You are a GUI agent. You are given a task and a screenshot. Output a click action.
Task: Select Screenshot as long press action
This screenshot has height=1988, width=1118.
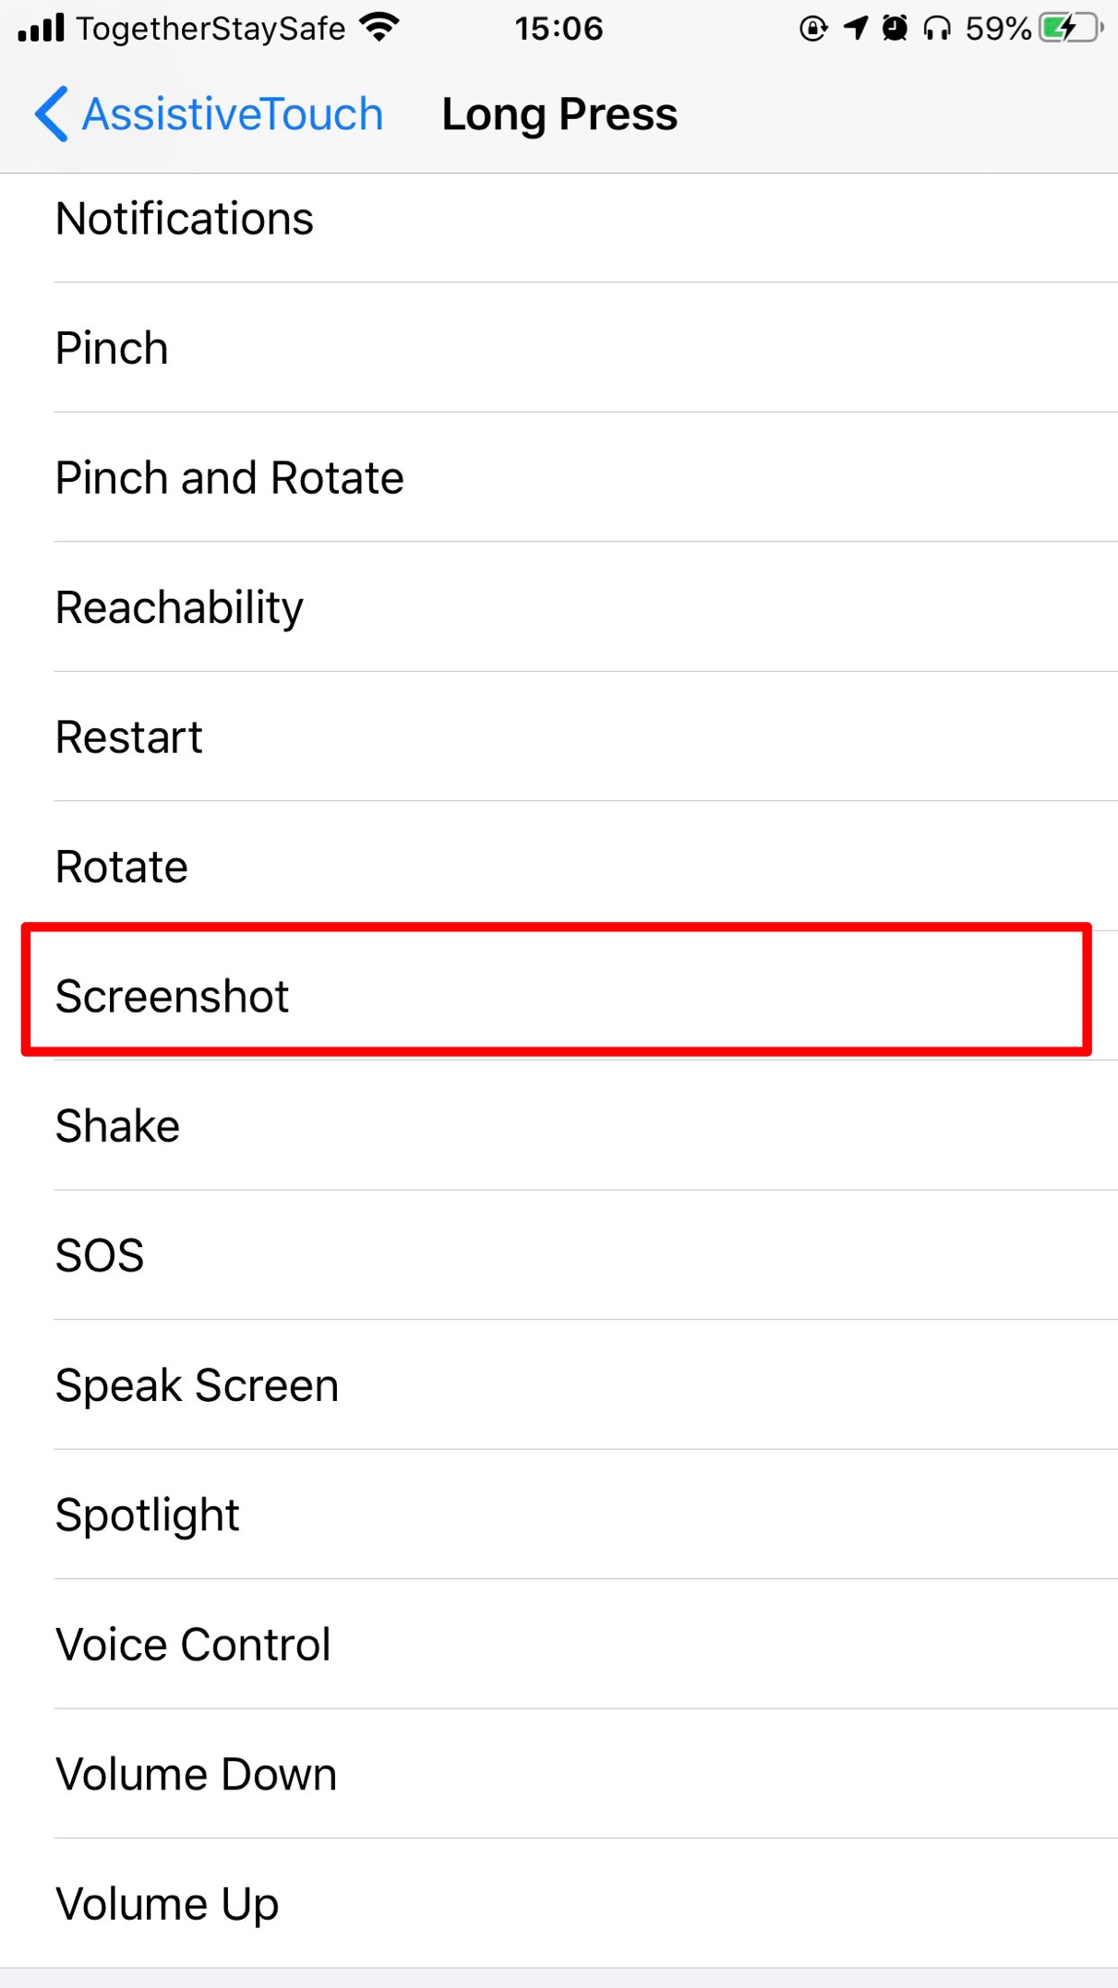click(558, 996)
